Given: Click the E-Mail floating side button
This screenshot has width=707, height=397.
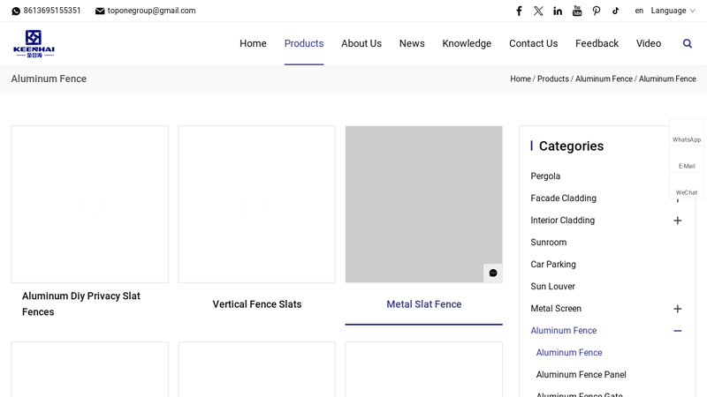Looking at the screenshot, I should 687,159.
